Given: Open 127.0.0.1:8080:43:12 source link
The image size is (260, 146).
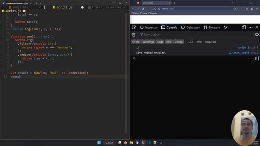Looking at the screenshot, I should click(x=243, y=53).
